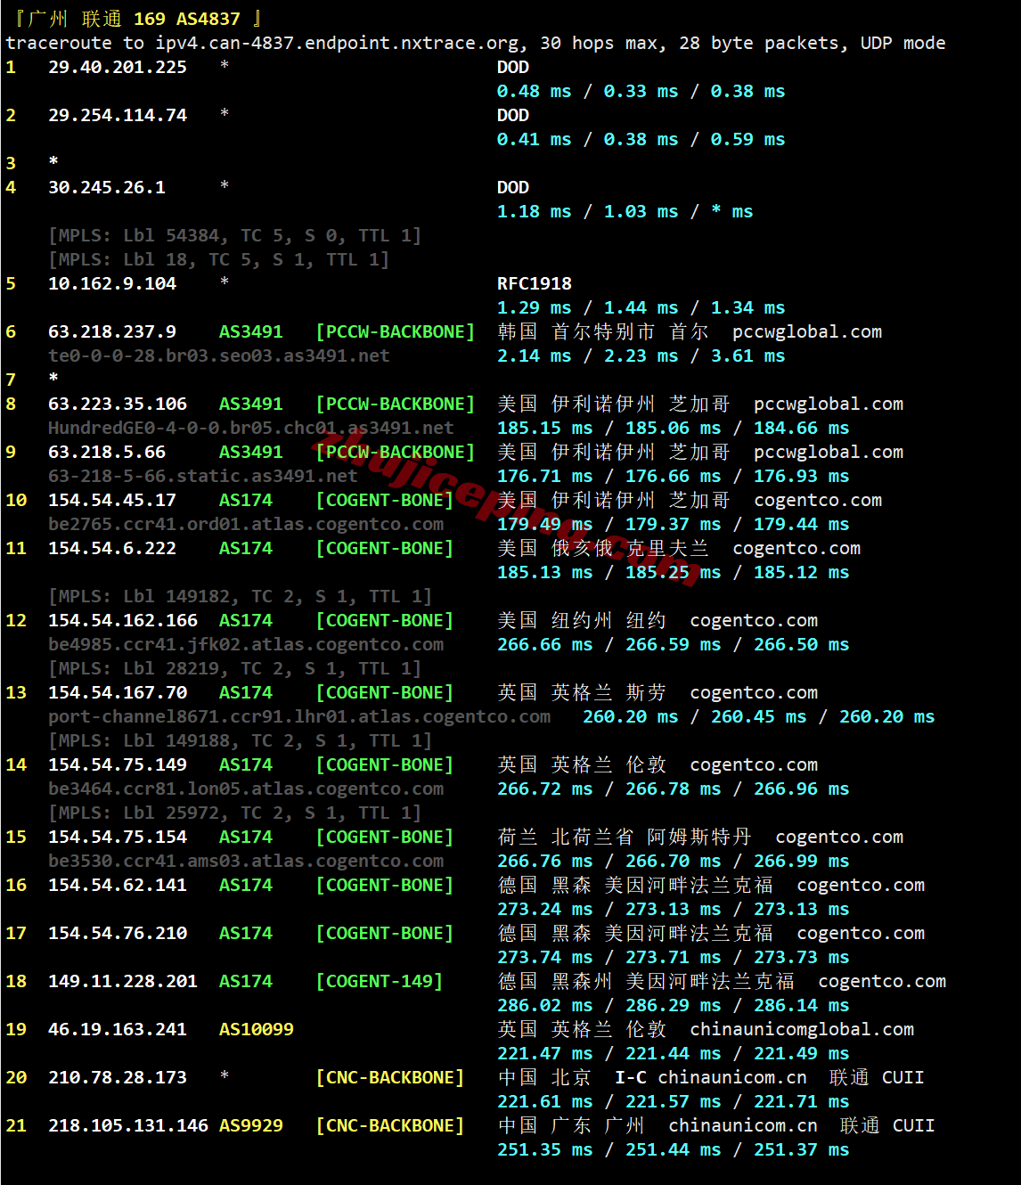Click latency 251.35 ms on hop 21
This screenshot has width=1021, height=1185.
pyautogui.click(x=544, y=1149)
